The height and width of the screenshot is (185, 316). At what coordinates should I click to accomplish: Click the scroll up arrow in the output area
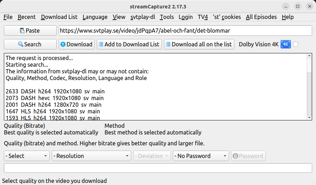click(309, 56)
